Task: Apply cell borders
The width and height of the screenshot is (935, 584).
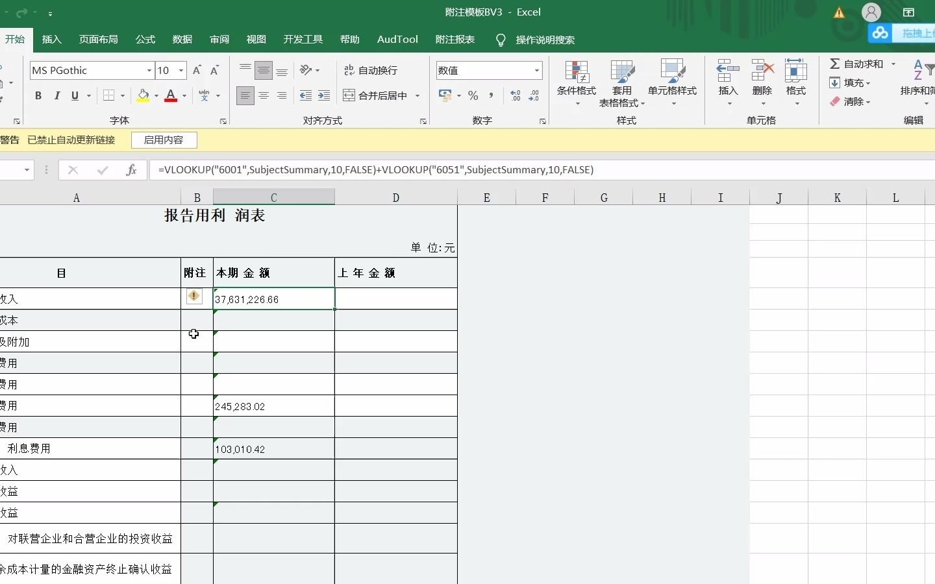Action: (108, 96)
